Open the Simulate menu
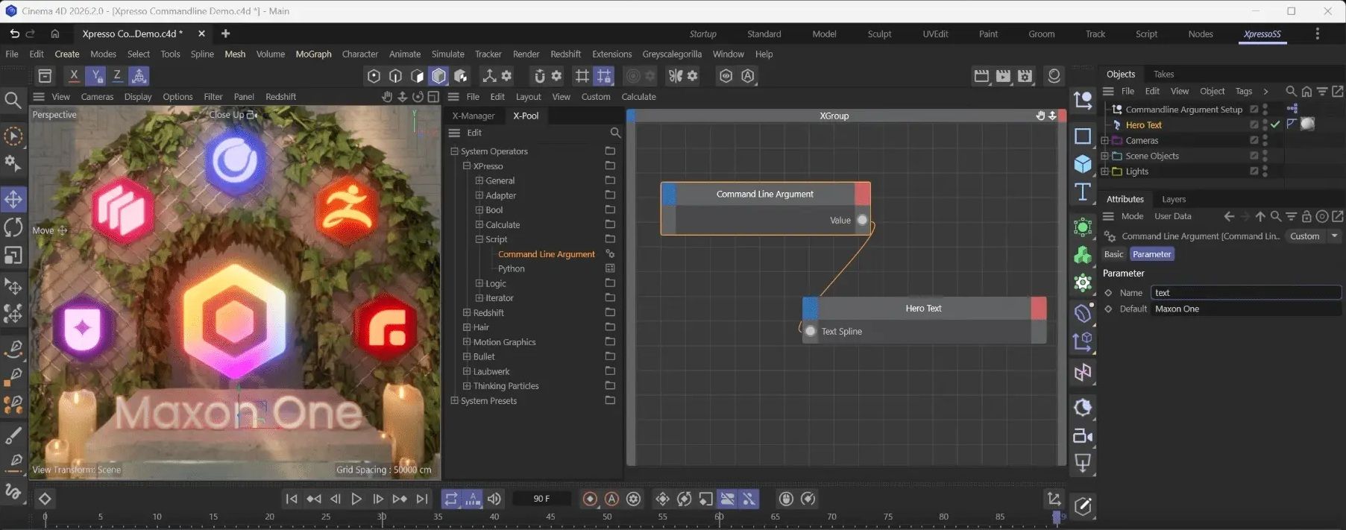 pyautogui.click(x=447, y=54)
